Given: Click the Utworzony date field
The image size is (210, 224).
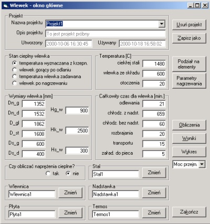Looking at the screenshot, I should pyautogui.click(x=69, y=44).
